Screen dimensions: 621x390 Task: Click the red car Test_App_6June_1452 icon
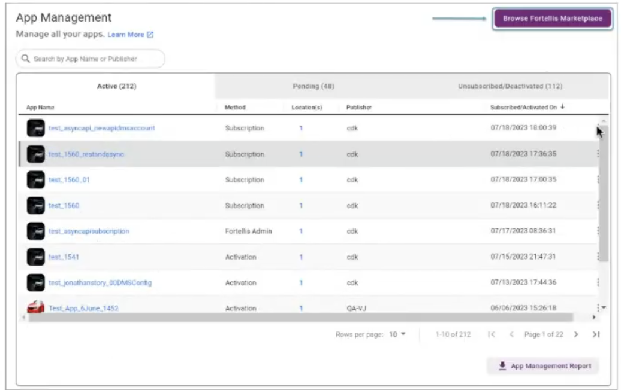point(36,308)
